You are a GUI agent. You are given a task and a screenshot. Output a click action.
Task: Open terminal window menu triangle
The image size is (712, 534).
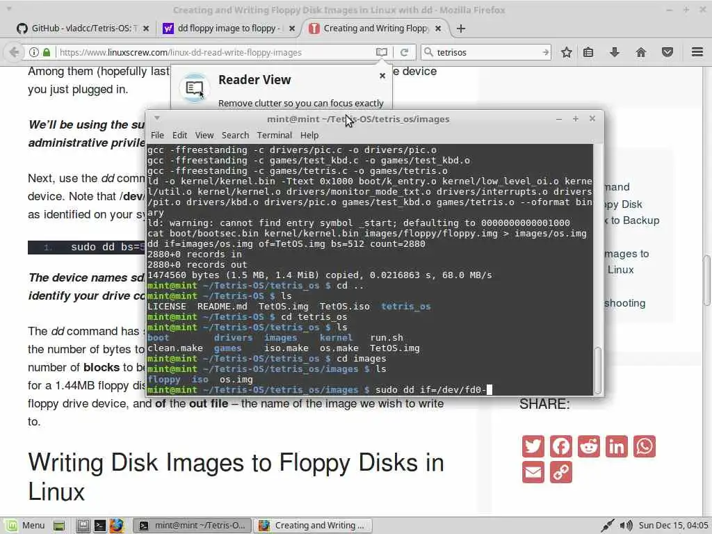(156, 118)
